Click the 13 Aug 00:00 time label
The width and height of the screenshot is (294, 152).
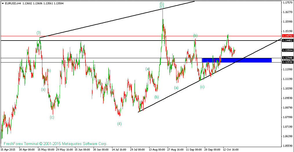pyautogui.click(x=157, y=150)
